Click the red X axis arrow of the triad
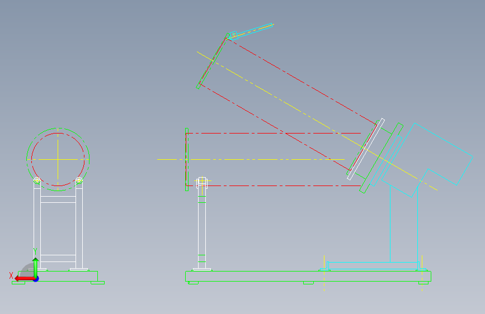This screenshot has width=485, height=314. 25,279
